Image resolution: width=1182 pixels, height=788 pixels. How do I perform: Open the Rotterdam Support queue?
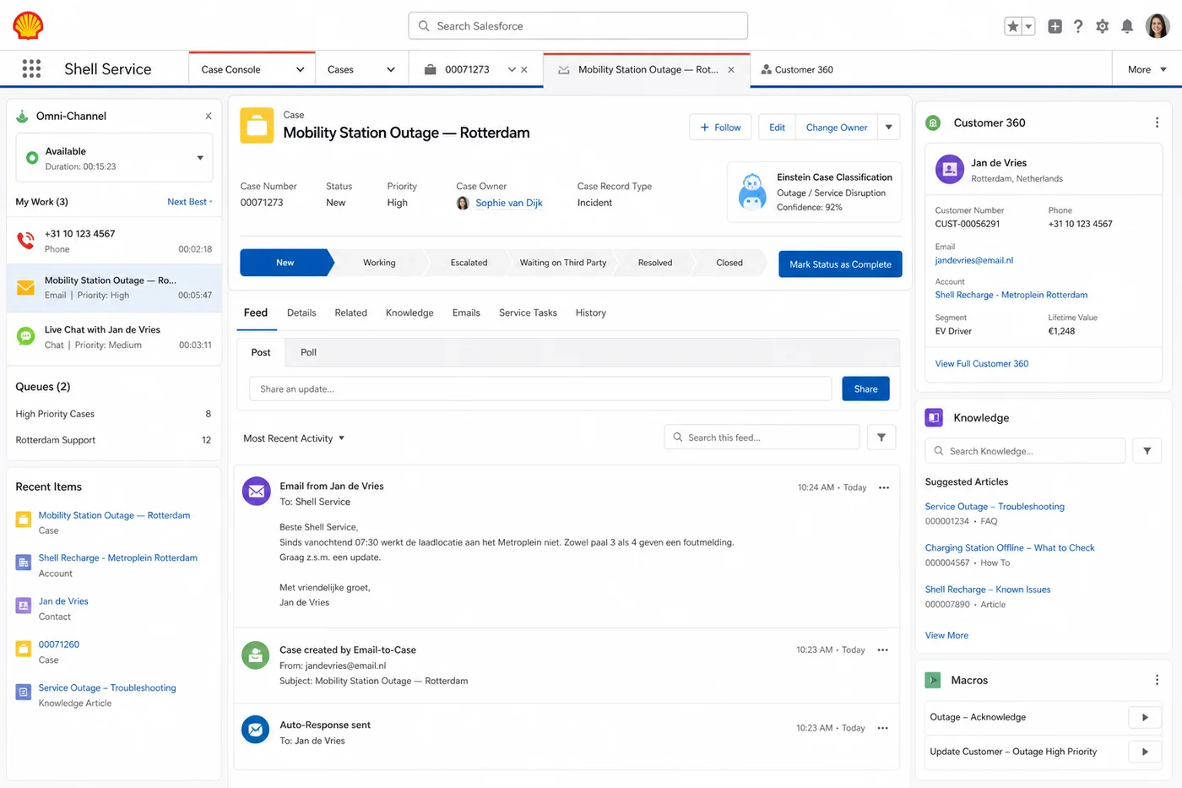click(113, 440)
